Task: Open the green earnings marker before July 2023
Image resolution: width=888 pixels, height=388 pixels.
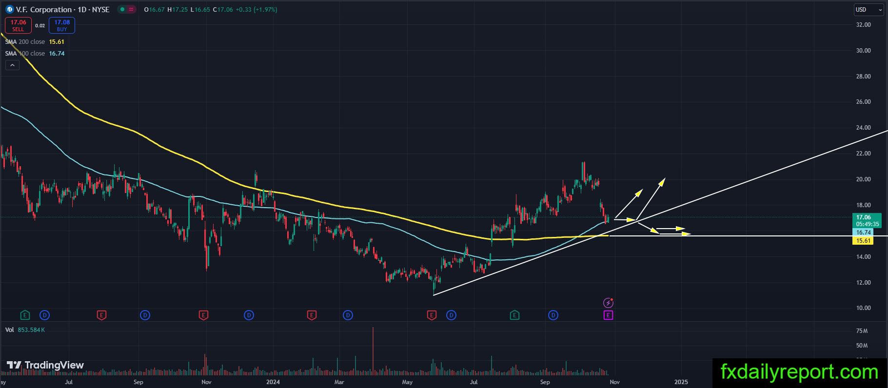Action: coord(25,315)
